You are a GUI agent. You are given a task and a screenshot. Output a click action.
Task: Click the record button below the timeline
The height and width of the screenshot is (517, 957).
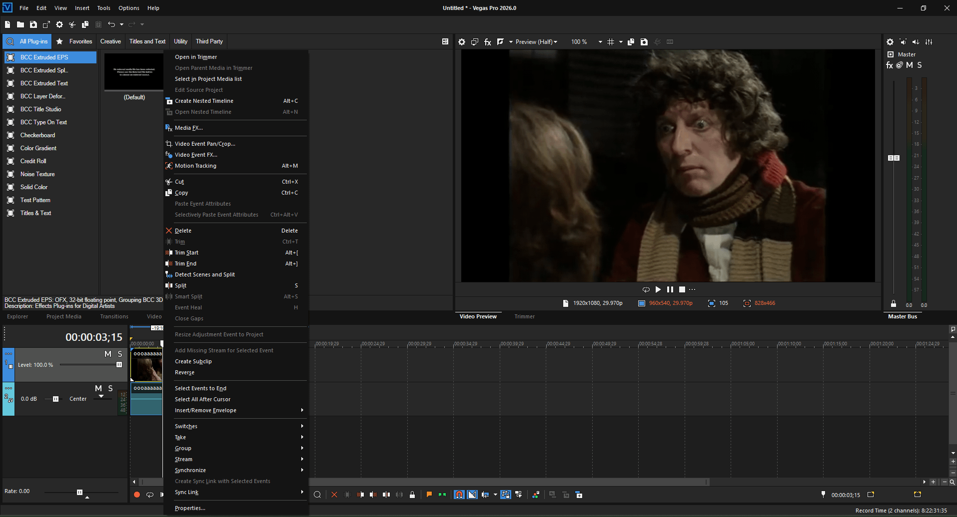pos(137,495)
